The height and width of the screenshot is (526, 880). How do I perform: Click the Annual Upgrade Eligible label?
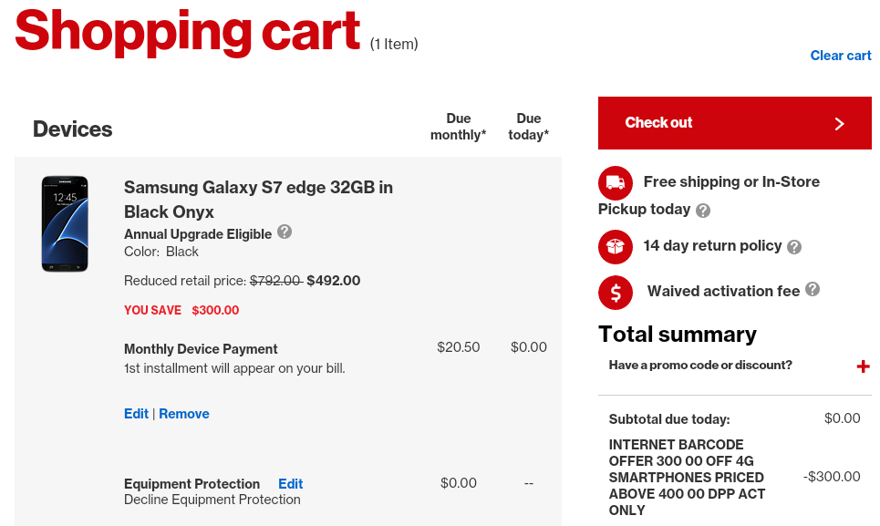[198, 234]
